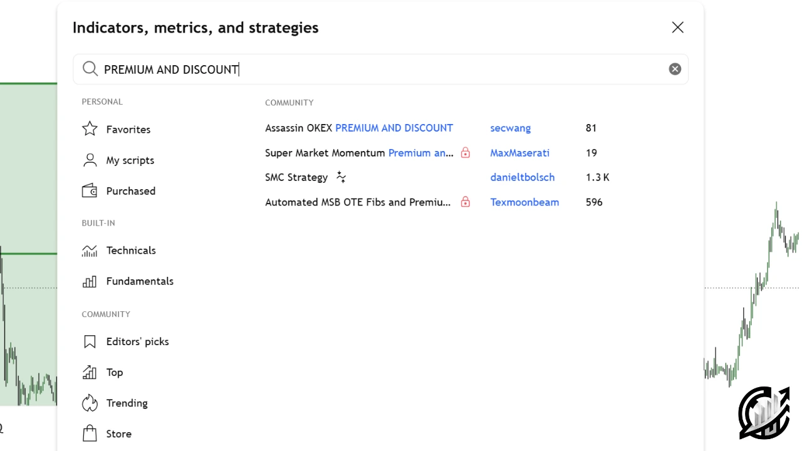Select the Technicals chart icon
The height and width of the screenshot is (451, 802).
click(x=90, y=251)
